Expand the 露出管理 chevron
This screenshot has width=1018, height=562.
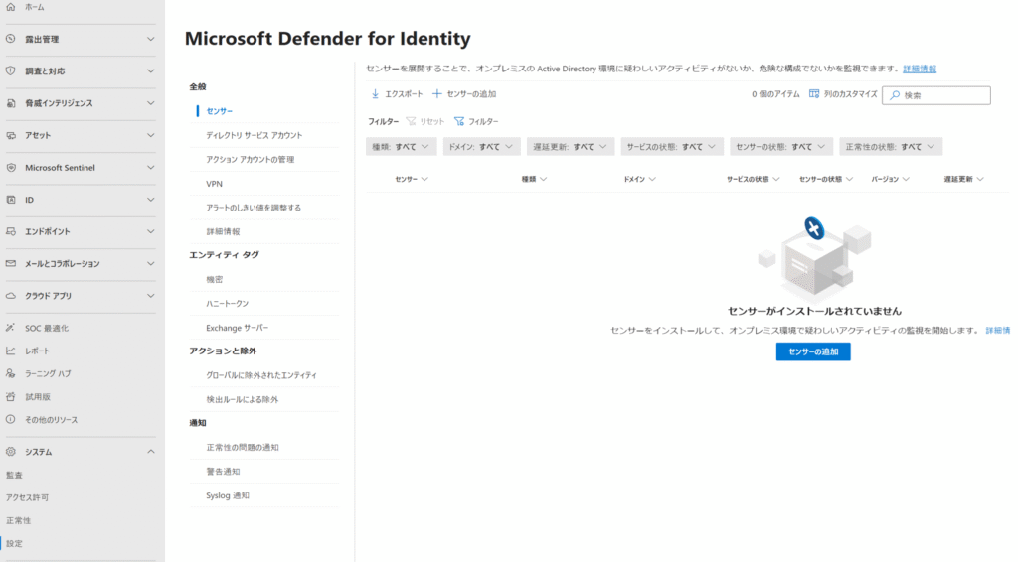pos(151,39)
